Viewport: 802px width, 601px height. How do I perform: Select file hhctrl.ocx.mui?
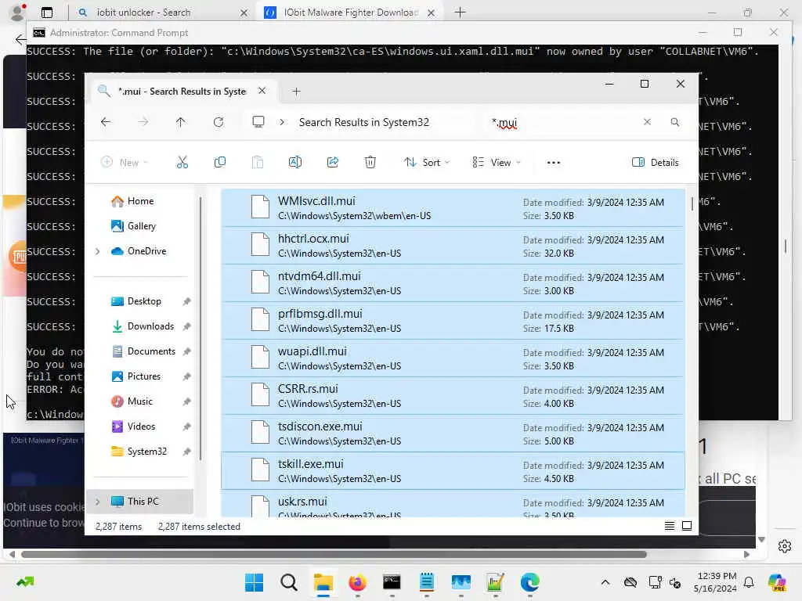coord(453,246)
